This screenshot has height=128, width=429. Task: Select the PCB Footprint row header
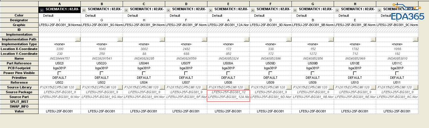[19, 68]
